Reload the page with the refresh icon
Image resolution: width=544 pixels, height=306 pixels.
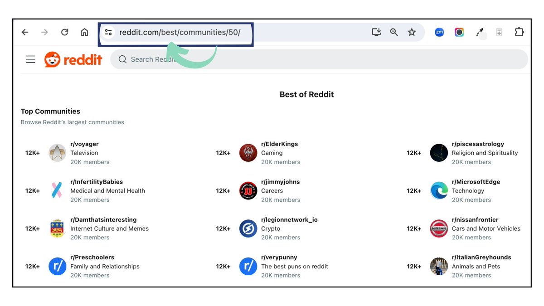[64, 32]
